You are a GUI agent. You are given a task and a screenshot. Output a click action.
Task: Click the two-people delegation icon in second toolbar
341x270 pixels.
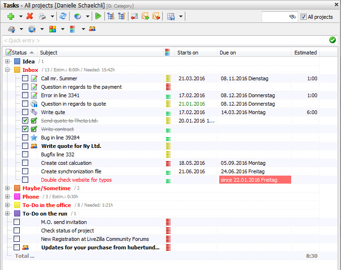92,29
